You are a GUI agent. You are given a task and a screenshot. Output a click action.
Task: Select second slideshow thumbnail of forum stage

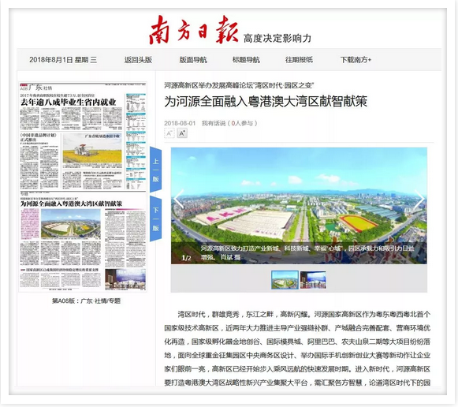pos(313,280)
